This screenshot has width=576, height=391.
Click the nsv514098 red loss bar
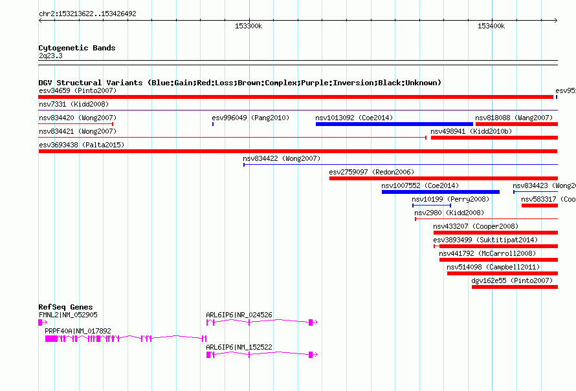point(502,273)
